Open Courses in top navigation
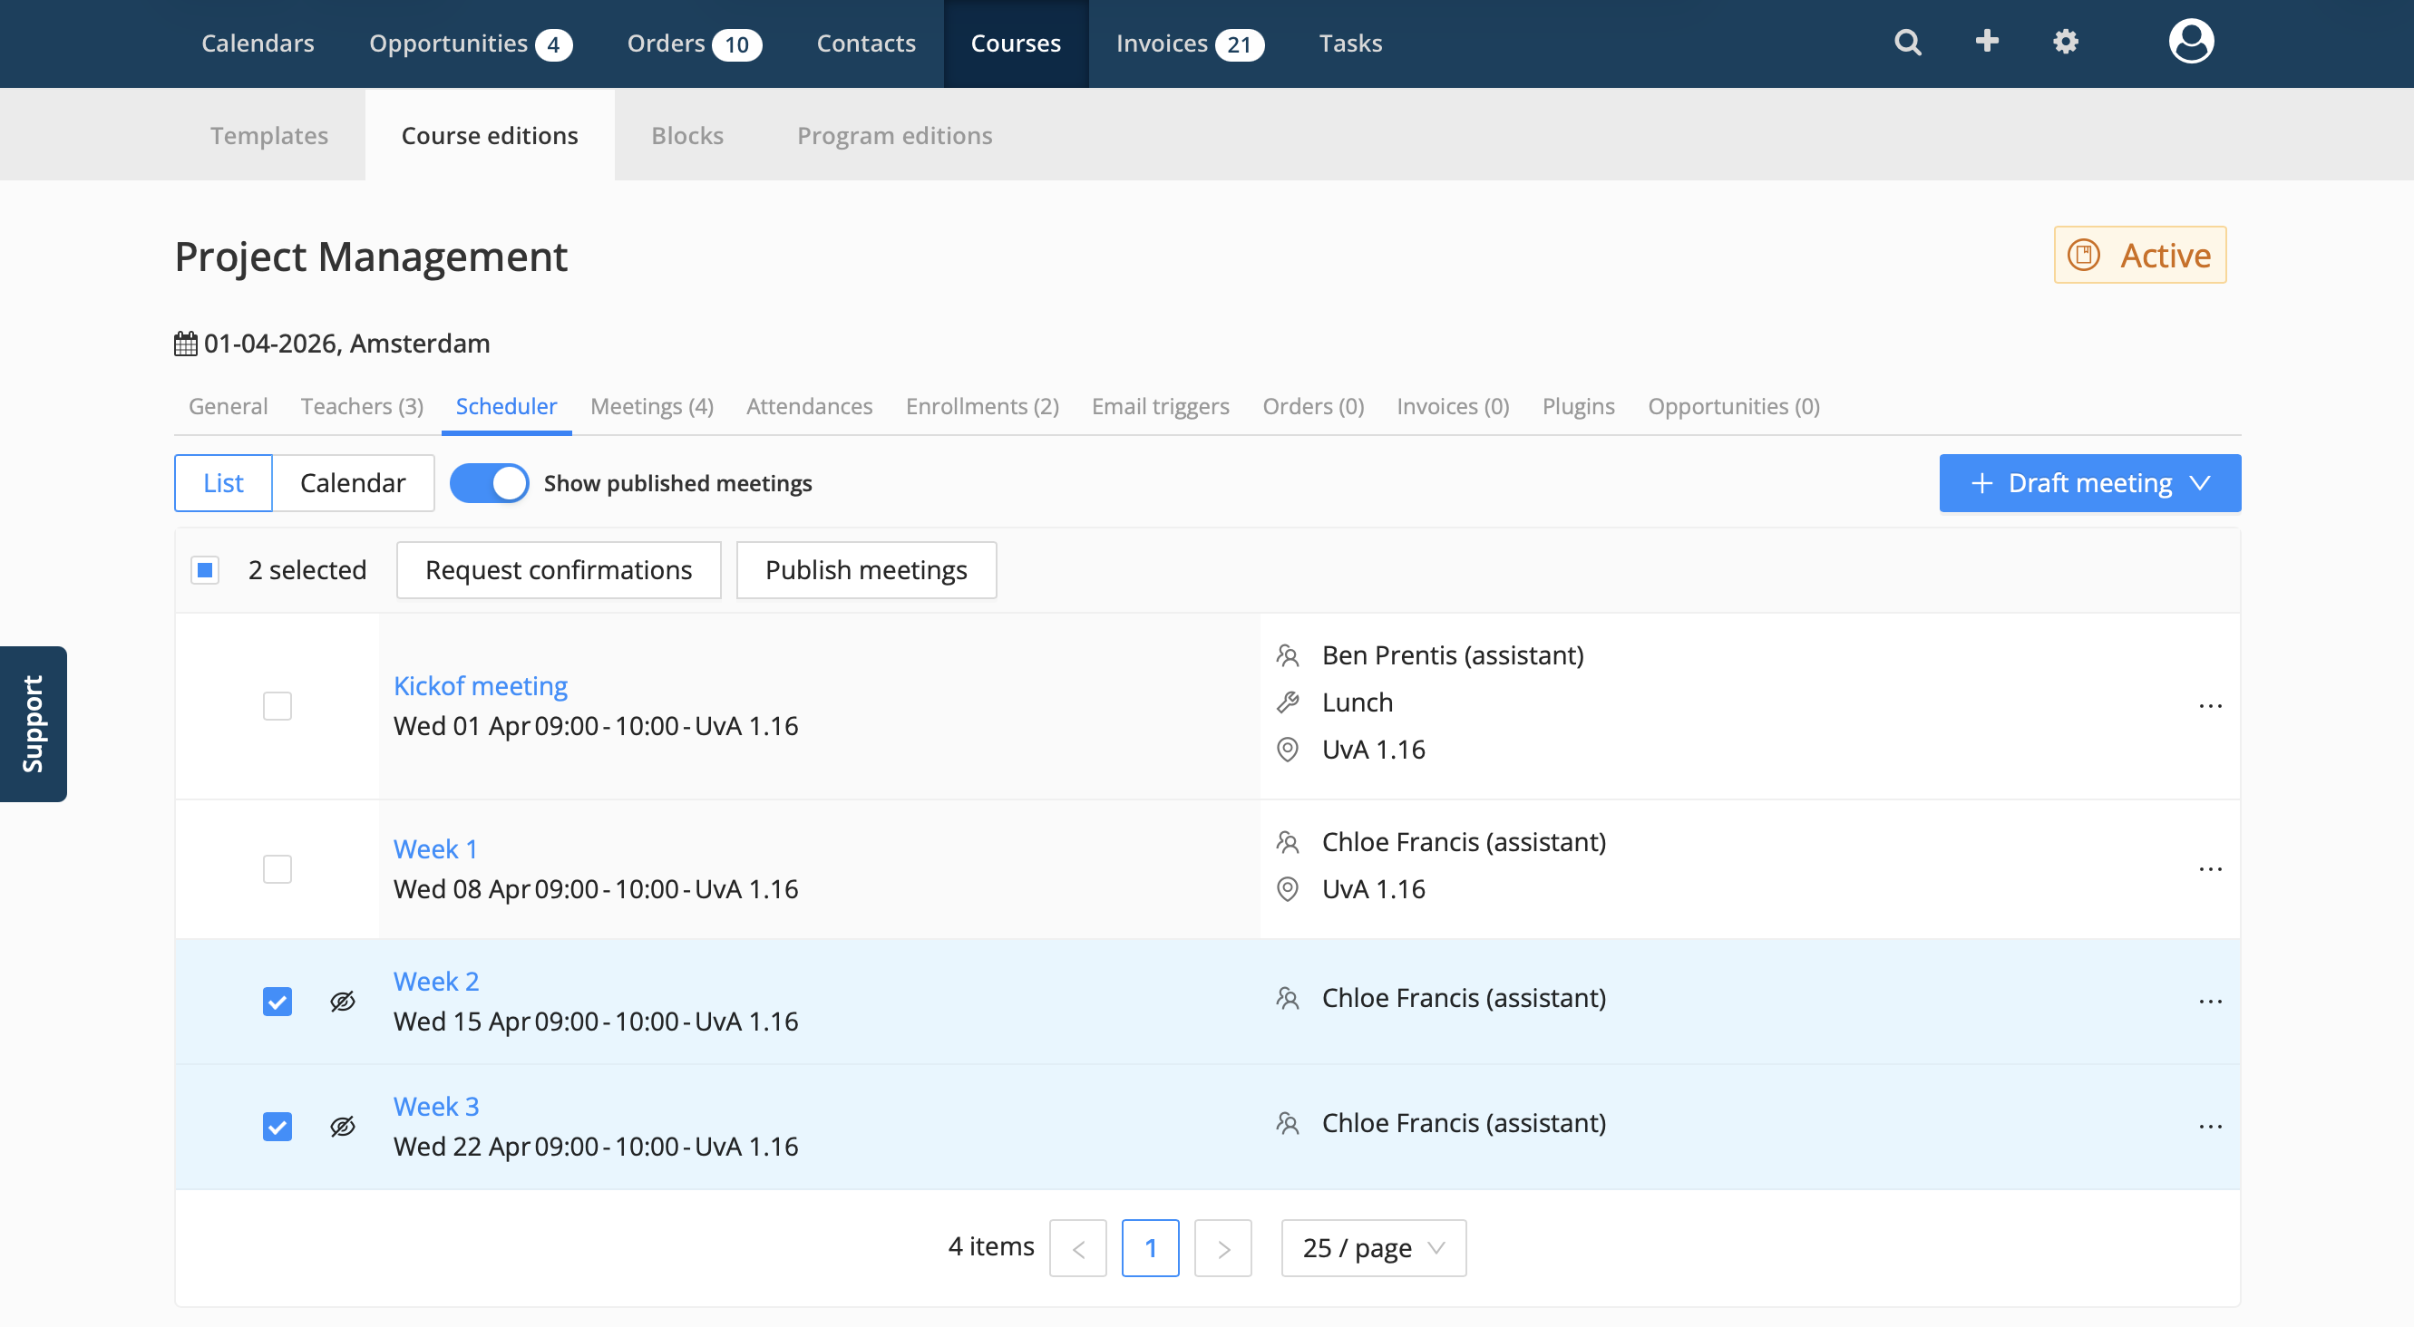2414x1327 pixels. tap(1016, 44)
